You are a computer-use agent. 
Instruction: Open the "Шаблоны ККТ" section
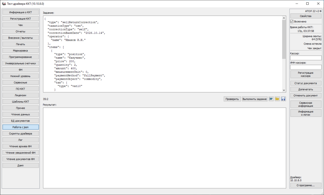click(21, 102)
